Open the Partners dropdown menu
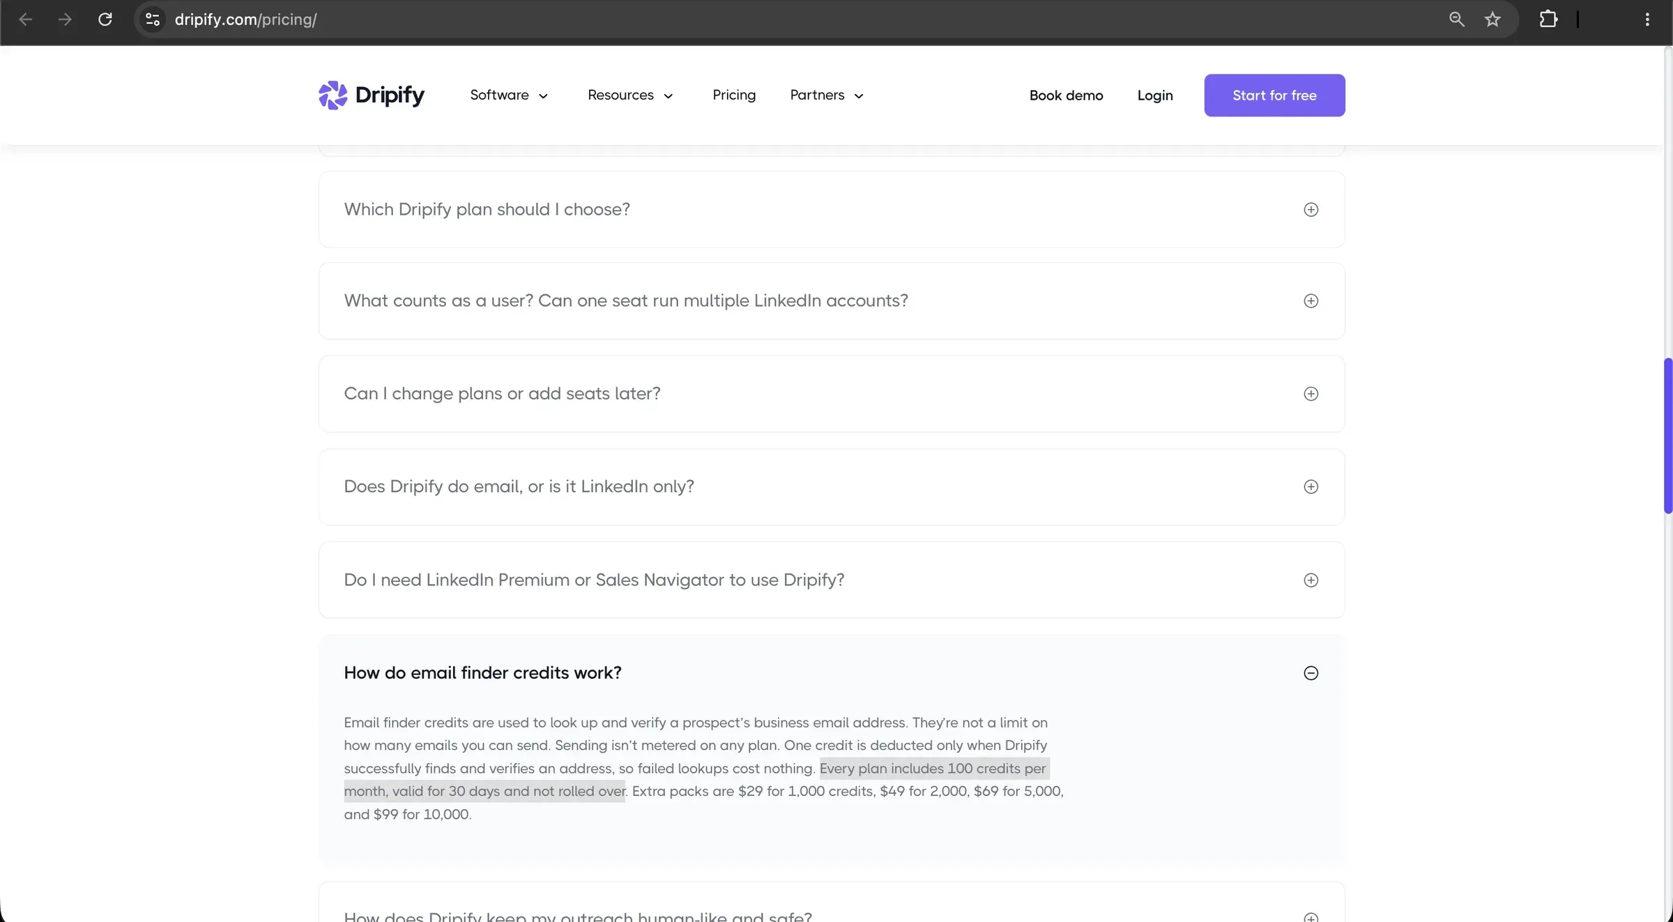Viewport: 1673px width, 922px height. tap(827, 95)
